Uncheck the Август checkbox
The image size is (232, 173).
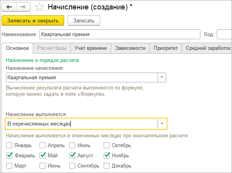tap(72, 155)
